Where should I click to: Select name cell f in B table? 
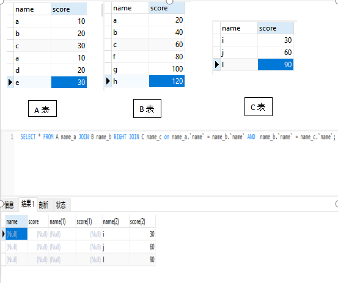[x=130, y=57]
